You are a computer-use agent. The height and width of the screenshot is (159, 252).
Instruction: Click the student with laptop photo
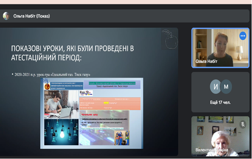click(61, 104)
